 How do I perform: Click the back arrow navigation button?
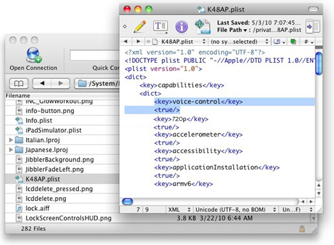click(42, 83)
